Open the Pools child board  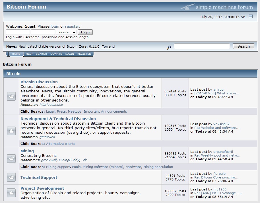tap(76, 167)
